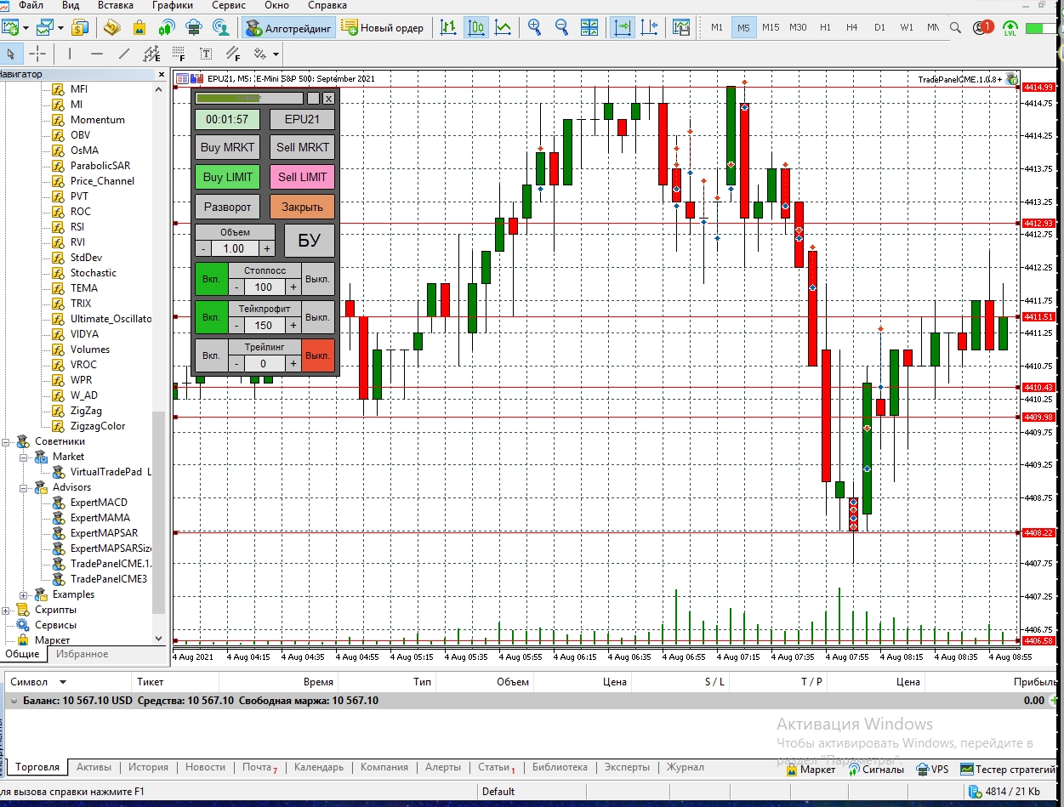Click the chart template save icon
Screen dimensions: 1064x807
(680, 27)
